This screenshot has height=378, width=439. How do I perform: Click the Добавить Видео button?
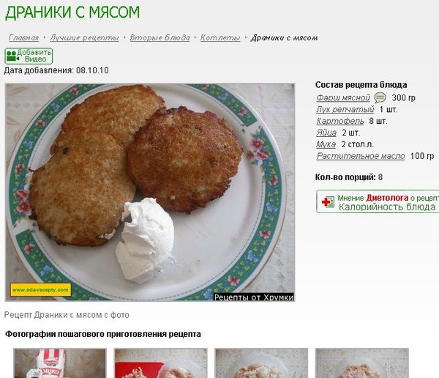pos(29,56)
